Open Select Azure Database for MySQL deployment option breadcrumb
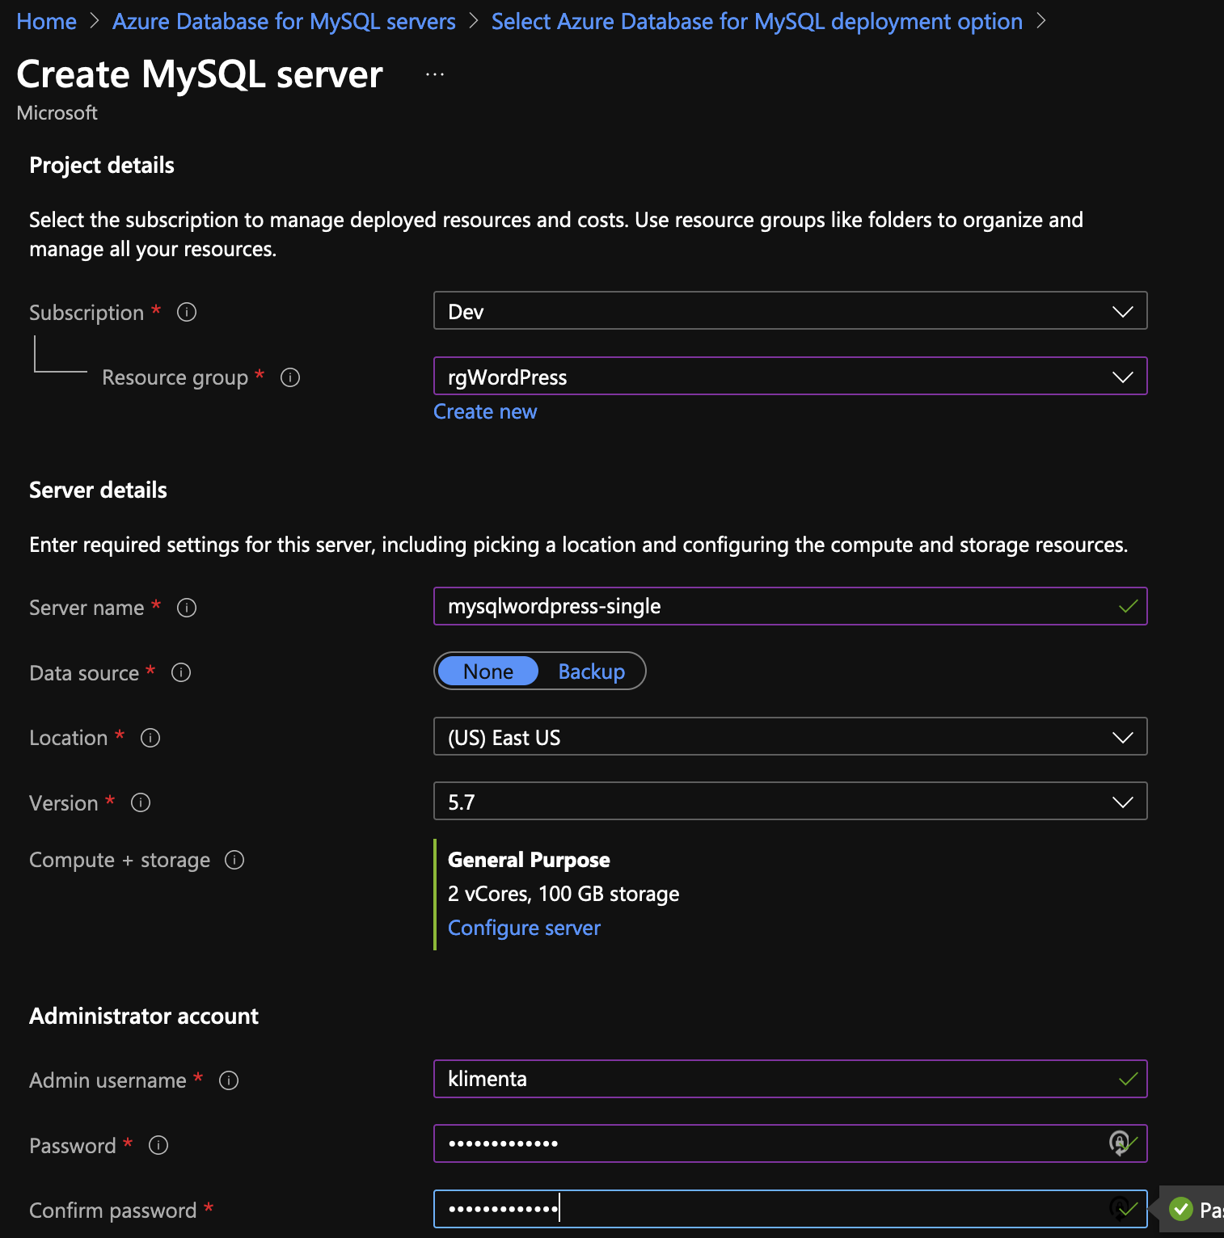This screenshot has height=1238, width=1224. [757, 22]
